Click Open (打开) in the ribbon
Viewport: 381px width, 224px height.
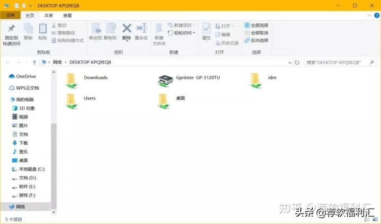point(224,26)
